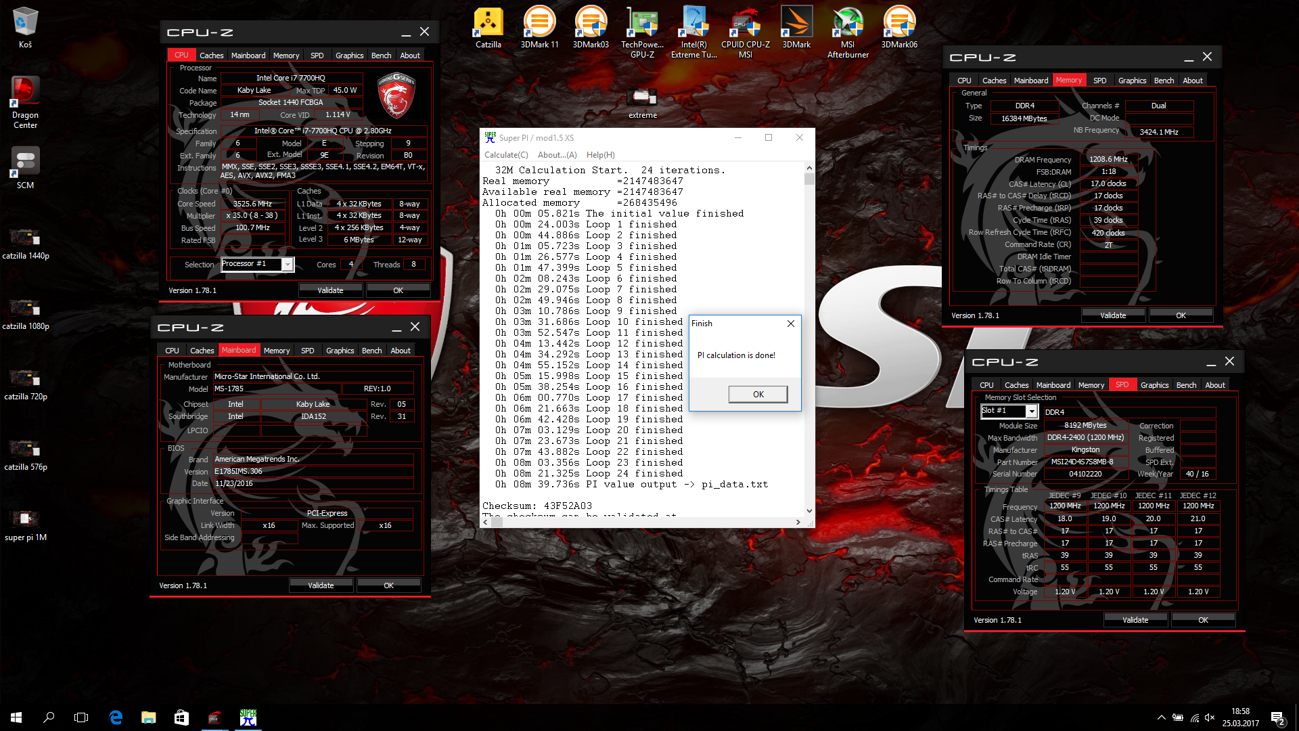Open the Action Center notifications icon

pos(1278,717)
